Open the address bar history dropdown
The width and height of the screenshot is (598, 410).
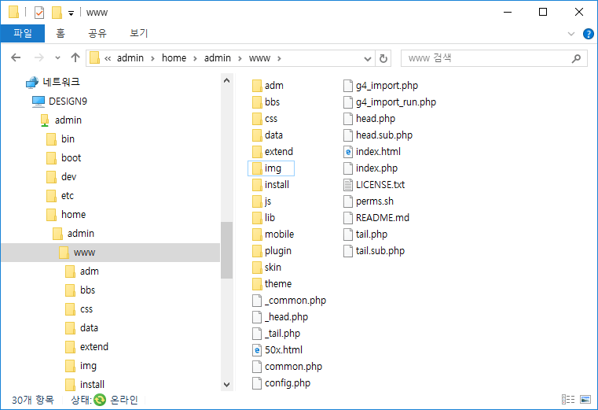pos(368,58)
